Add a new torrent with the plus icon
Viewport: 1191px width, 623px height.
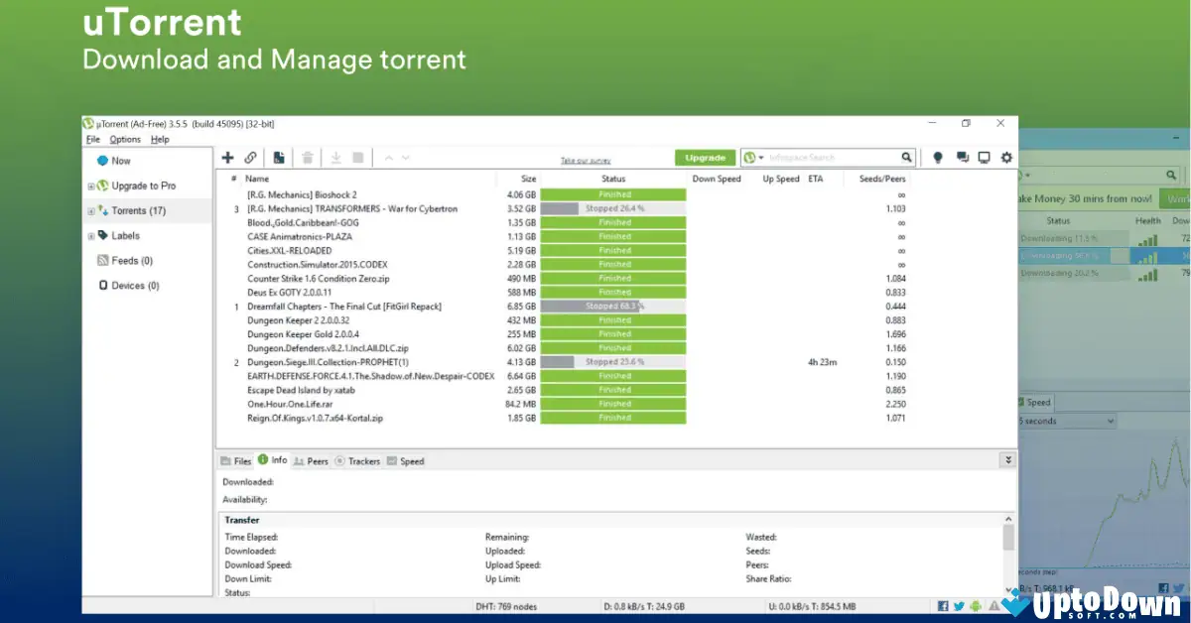[x=227, y=158]
